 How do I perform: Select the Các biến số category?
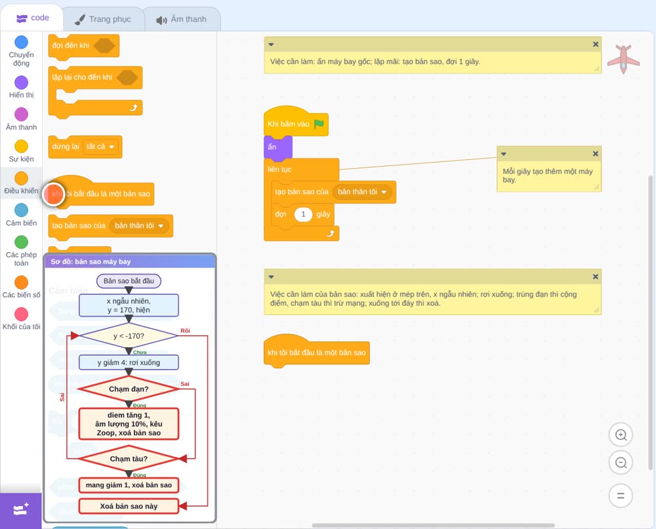21,287
